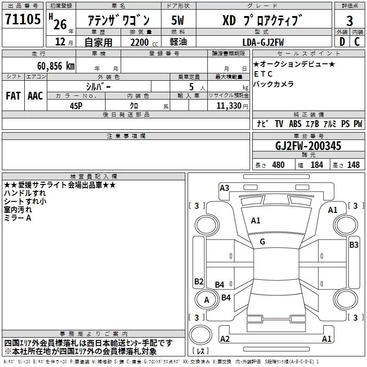
Task: Select the interior color クロ
Action: [x=134, y=106]
